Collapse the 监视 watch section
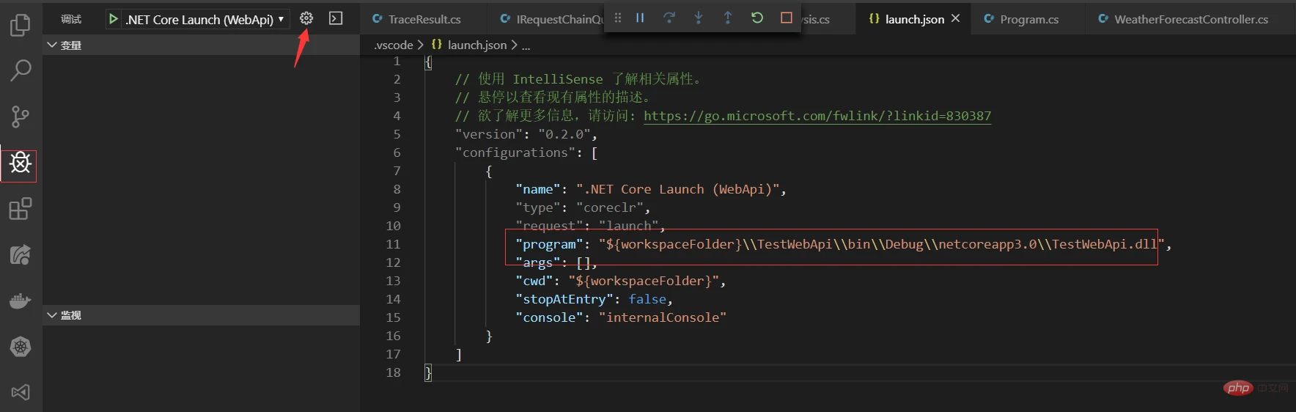Image resolution: width=1296 pixels, height=412 pixels. pyautogui.click(x=201, y=314)
